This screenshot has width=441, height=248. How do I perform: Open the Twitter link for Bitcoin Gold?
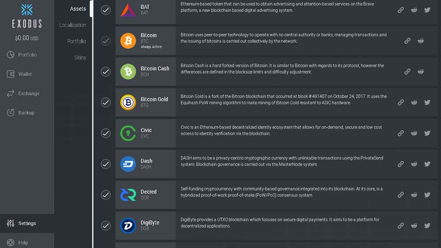427,102
